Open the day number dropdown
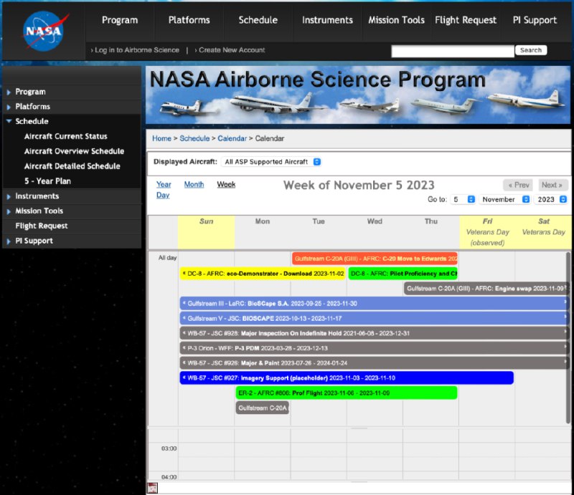The image size is (574, 495). coord(463,199)
